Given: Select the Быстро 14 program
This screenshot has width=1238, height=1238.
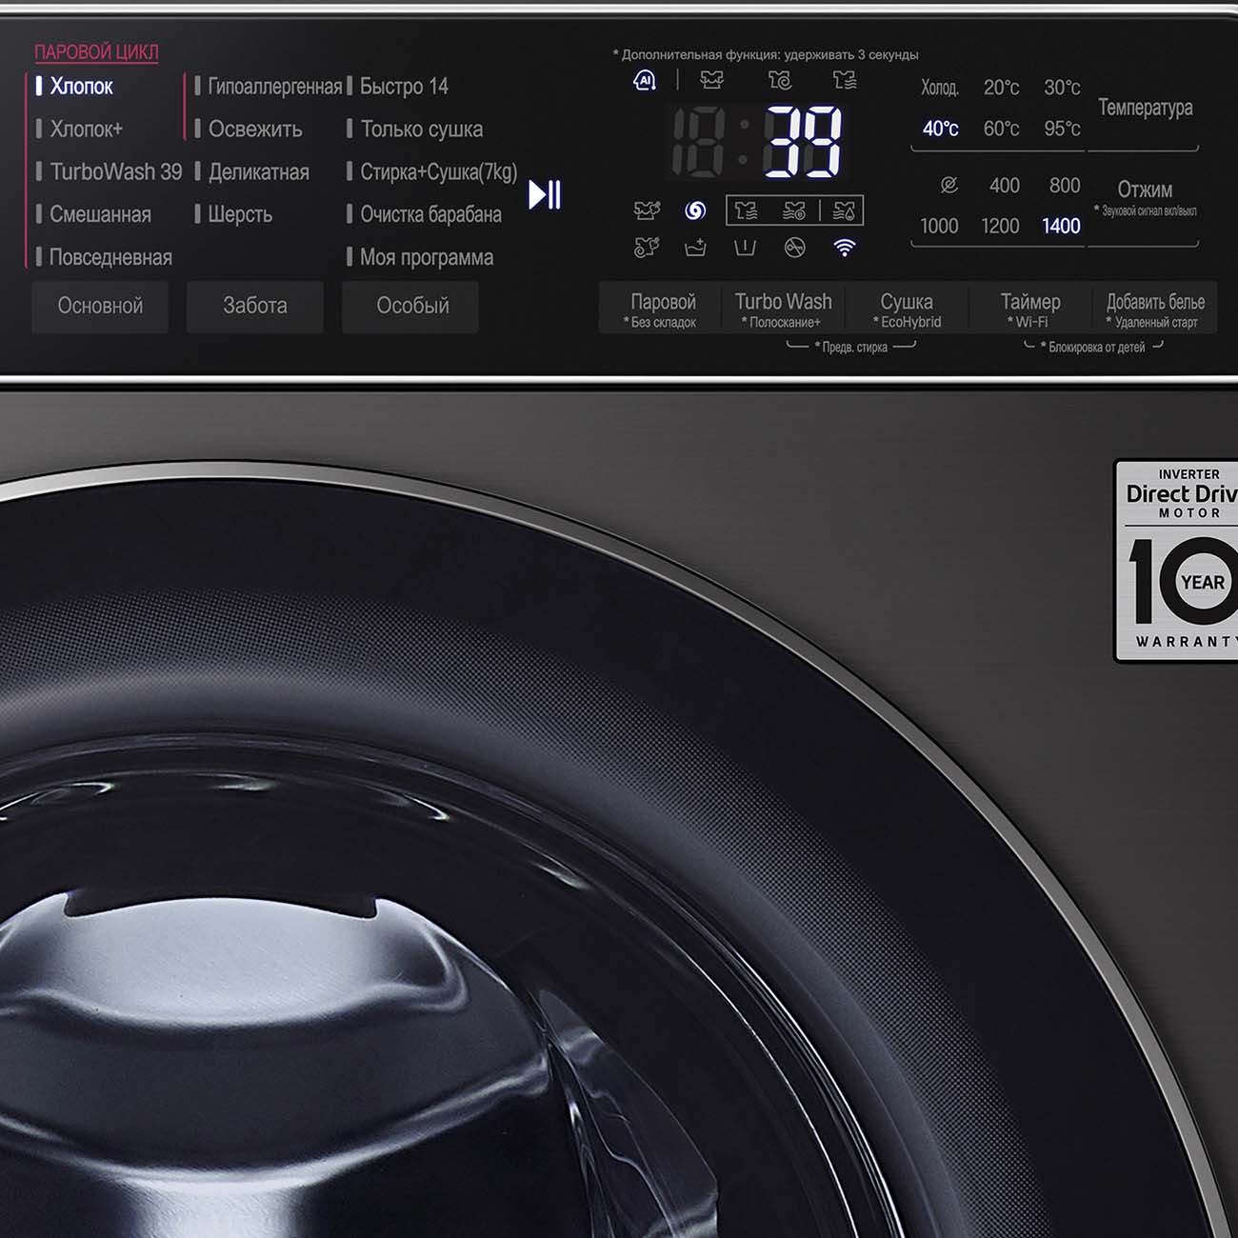Looking at the screenshot, I should (x=404, y=87).
